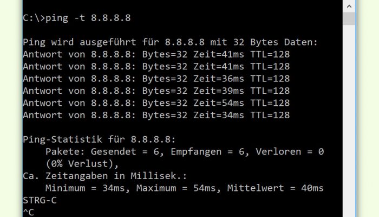The height and width of the screenshot is (217, 379).
Task: Click the 'STRG-C' text line
Action: pyautogui.click(x=40, y=201)
